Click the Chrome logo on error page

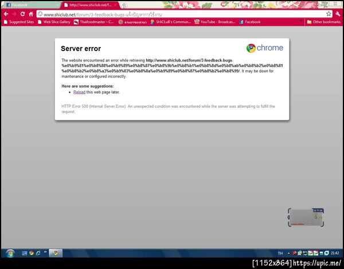(265, 48)
